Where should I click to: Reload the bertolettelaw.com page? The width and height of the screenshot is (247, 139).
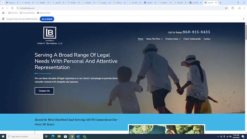[x=12, y=8]
